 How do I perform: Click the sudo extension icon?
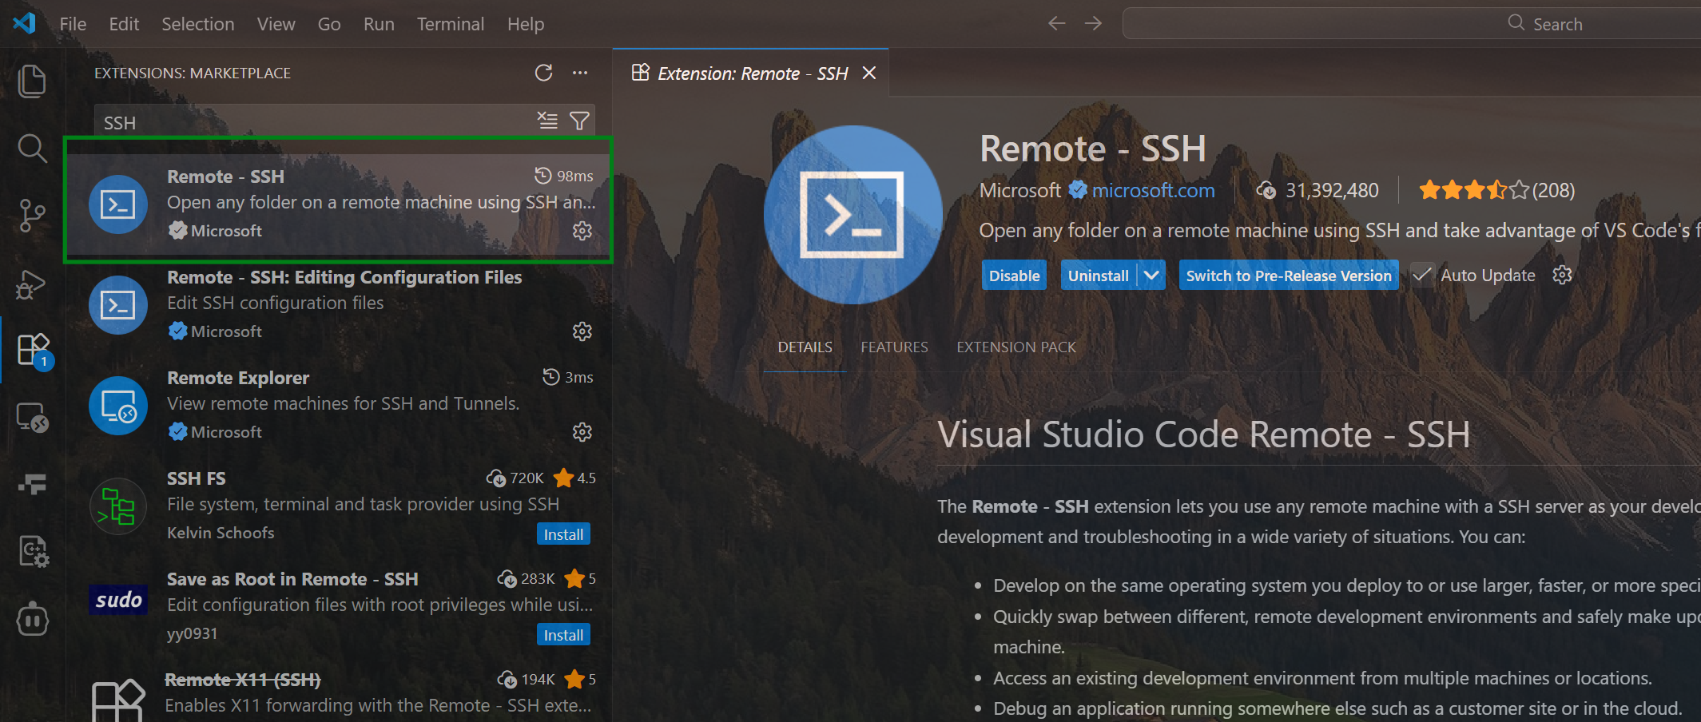pos(118,600)
